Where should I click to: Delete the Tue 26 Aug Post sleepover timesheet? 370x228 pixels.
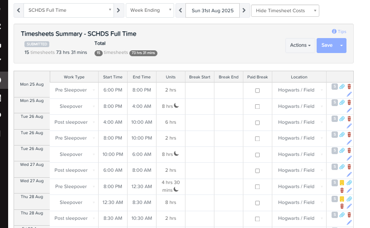click(349, 118)
